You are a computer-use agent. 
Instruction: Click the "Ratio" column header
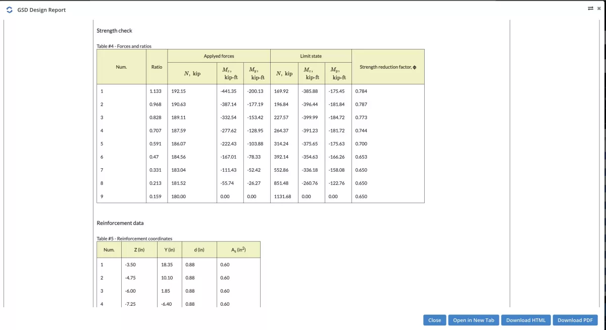pos(157,67)
